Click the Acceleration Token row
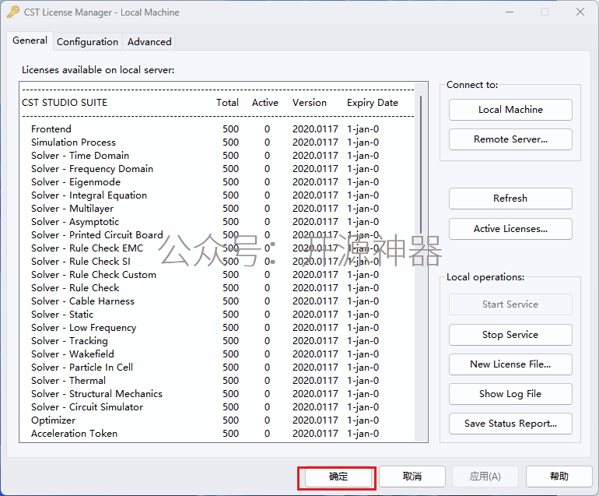The height and width of the screenshot is (496, 599). [x=205, y=434]
